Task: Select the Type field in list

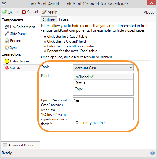Action: (103, 89)
